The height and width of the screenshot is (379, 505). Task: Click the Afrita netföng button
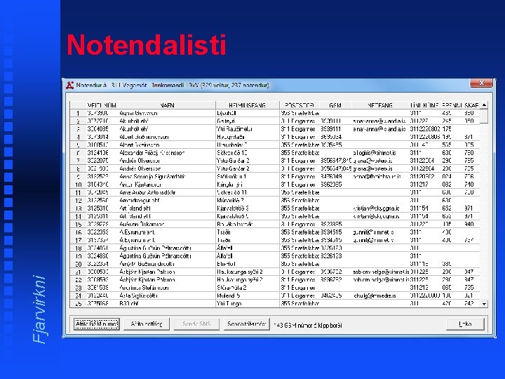tap(147, 324)
